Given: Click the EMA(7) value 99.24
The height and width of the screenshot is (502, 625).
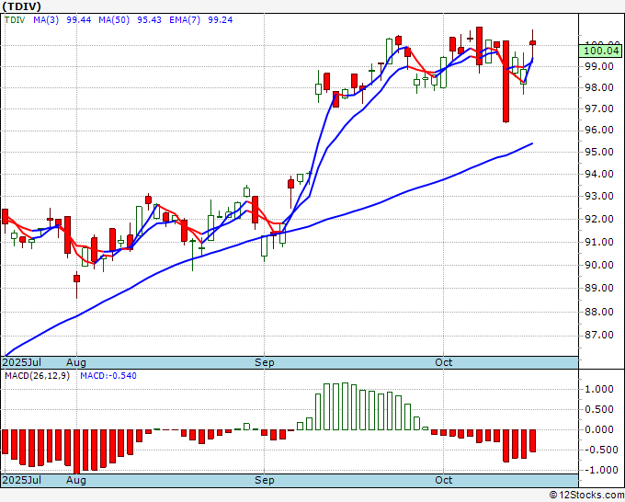Looking at the screenshot, I should (x=221, y=20).
